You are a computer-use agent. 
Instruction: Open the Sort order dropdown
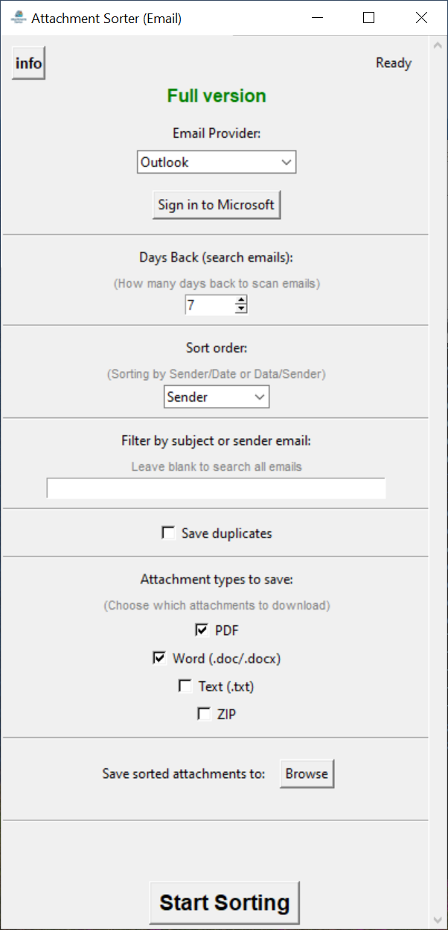click(217, 397)
